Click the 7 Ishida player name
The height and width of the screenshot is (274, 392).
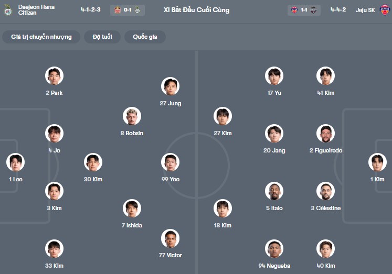click(132, 225)
